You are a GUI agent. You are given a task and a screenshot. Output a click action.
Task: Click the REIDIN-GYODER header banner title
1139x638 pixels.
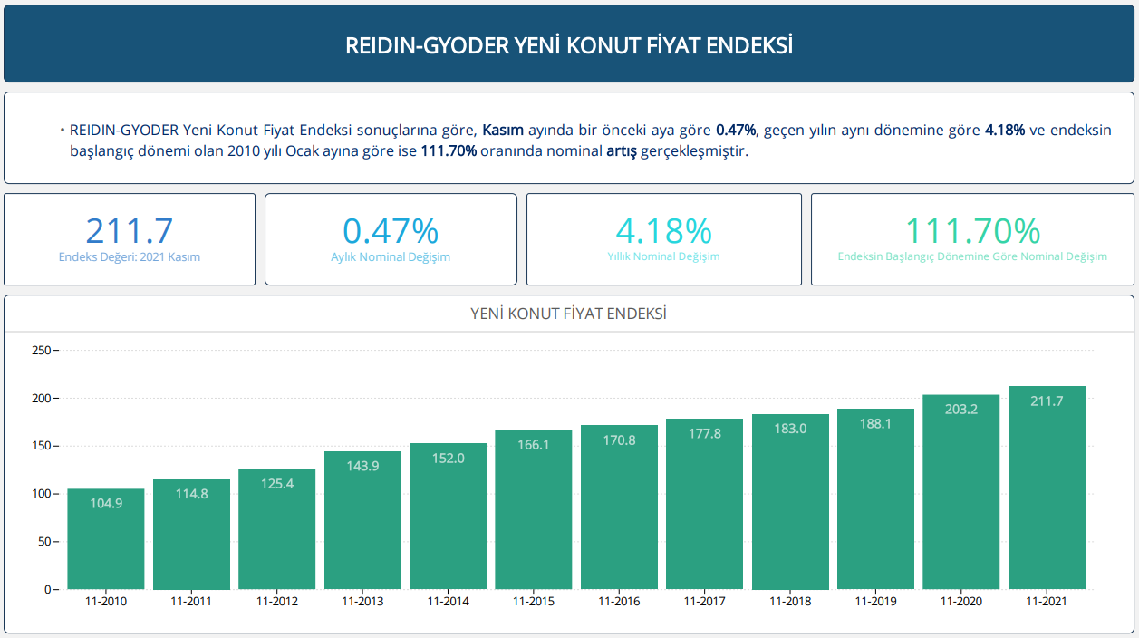tap(569, 45)
